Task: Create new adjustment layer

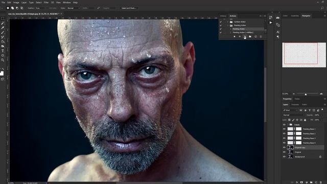Action: [x=307, y=182]
